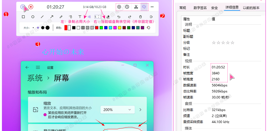Select the text annotation tool
This screenshot has width=268, height=131.
pos(80,17)
